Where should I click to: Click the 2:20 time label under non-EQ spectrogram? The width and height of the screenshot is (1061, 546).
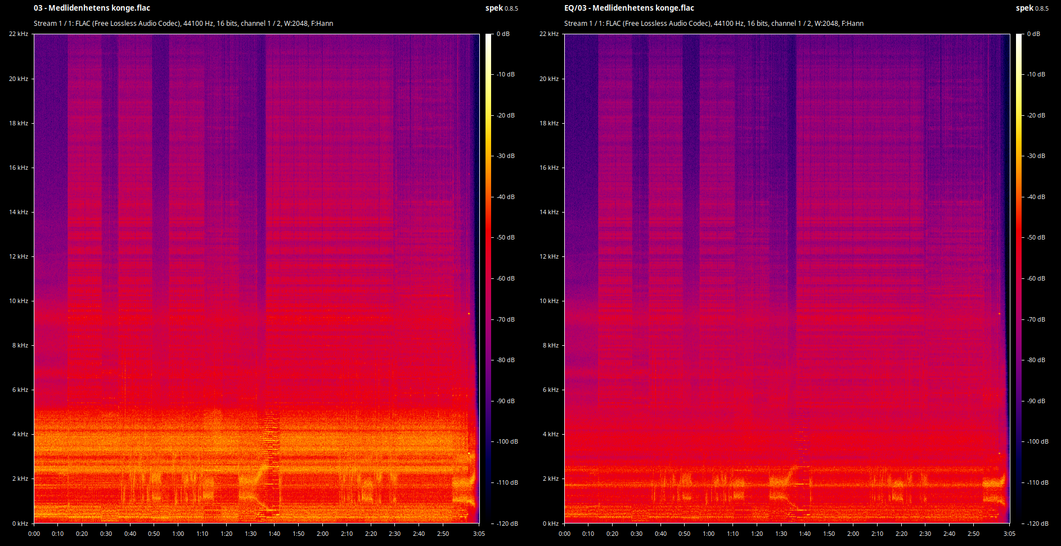(x=371, y=534)
